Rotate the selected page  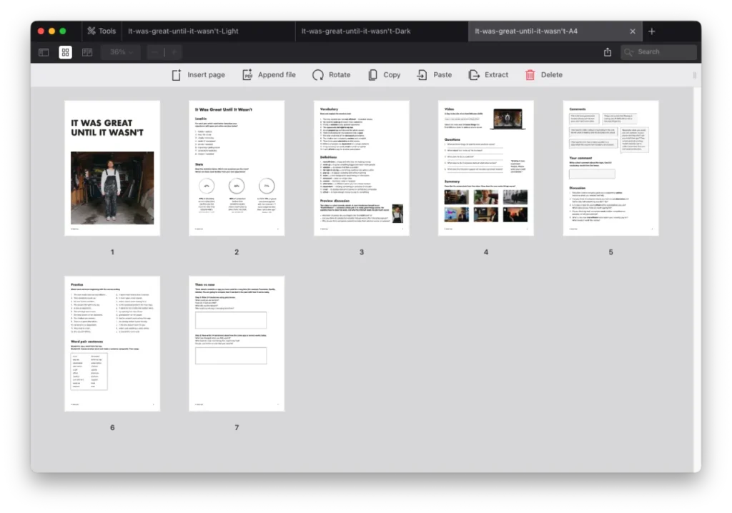[x=318, y=75]
